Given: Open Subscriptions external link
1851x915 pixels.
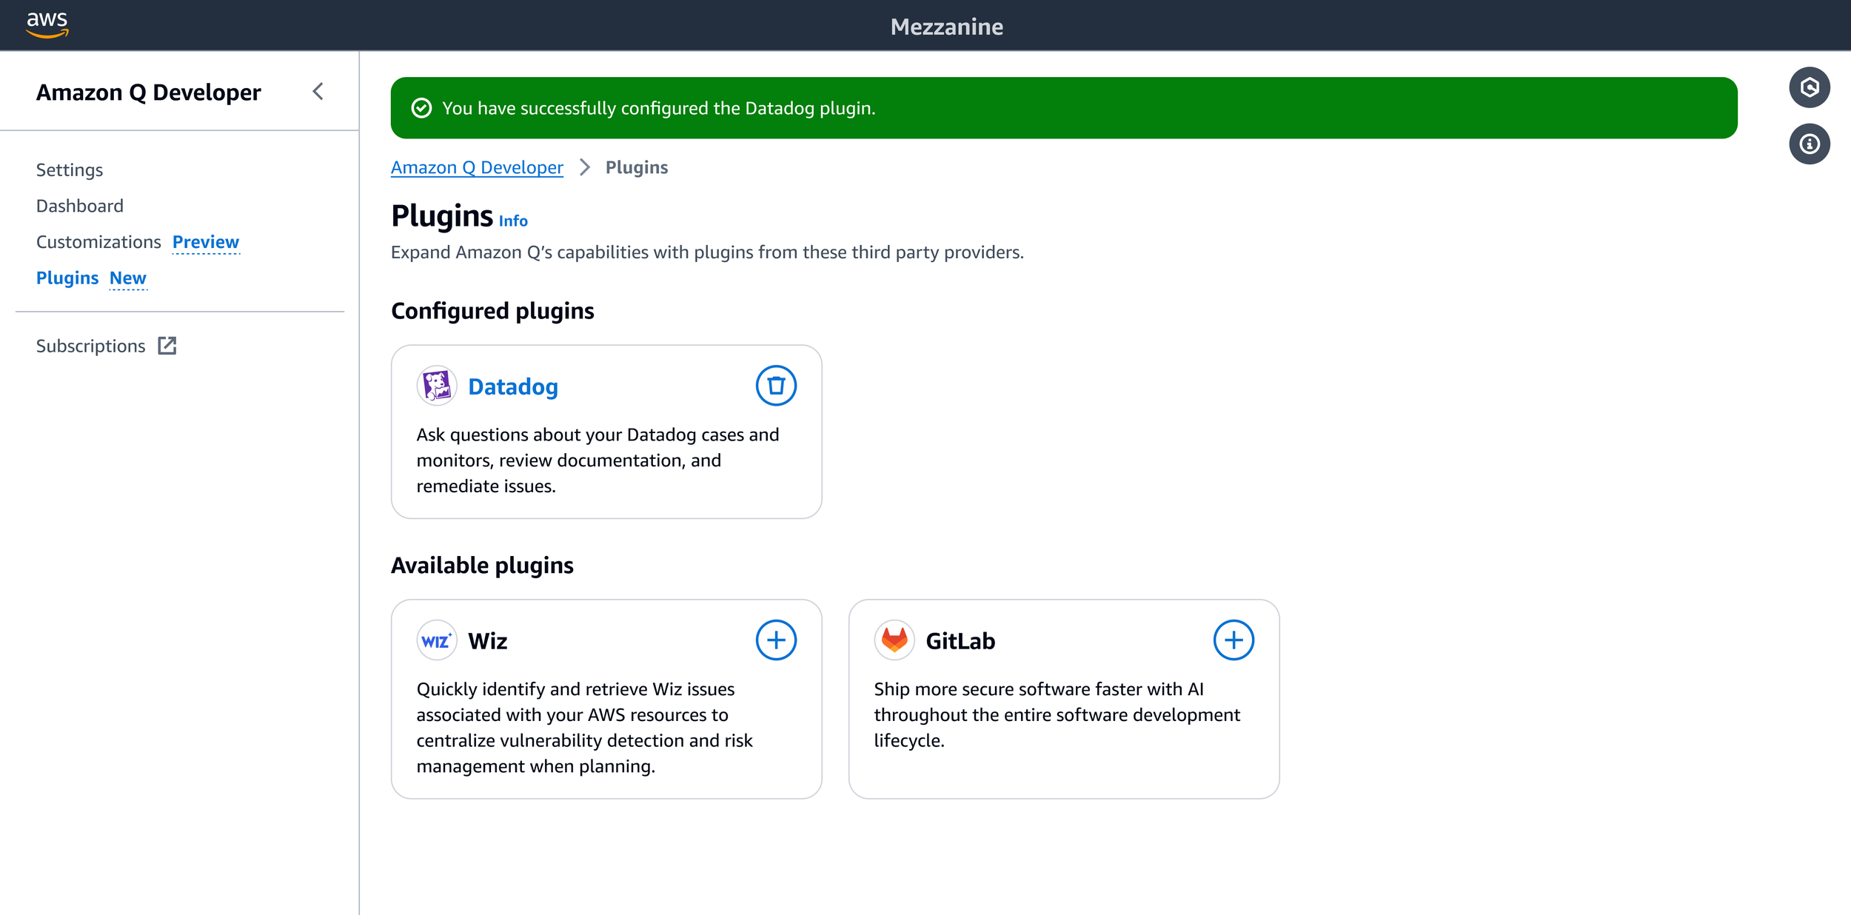Looking at the screenshot, I should pos(90,346).
